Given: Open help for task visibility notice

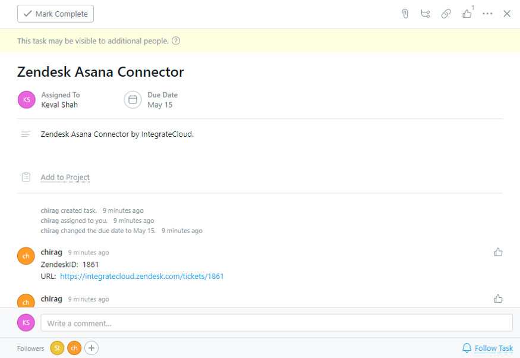Looking at the screenshot, I should click(176, 41).
